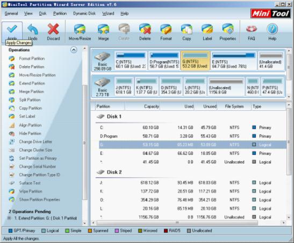Select C:(NTFS) block in disk map
294x243 pixels.
(x=131, y=61)
